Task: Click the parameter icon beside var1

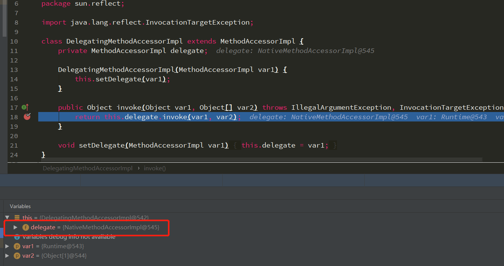Action: 17,246
